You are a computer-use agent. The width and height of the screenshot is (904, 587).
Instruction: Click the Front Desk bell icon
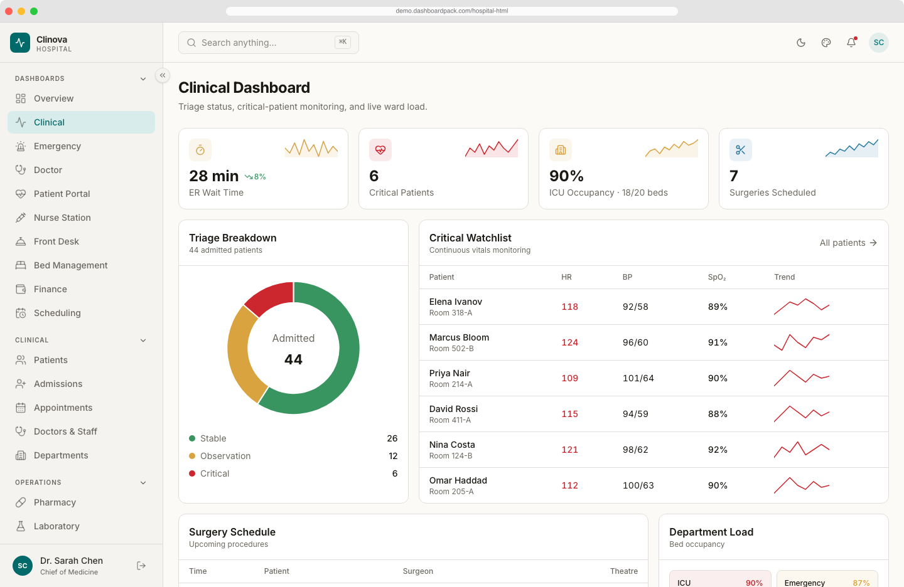click(21, 241)
